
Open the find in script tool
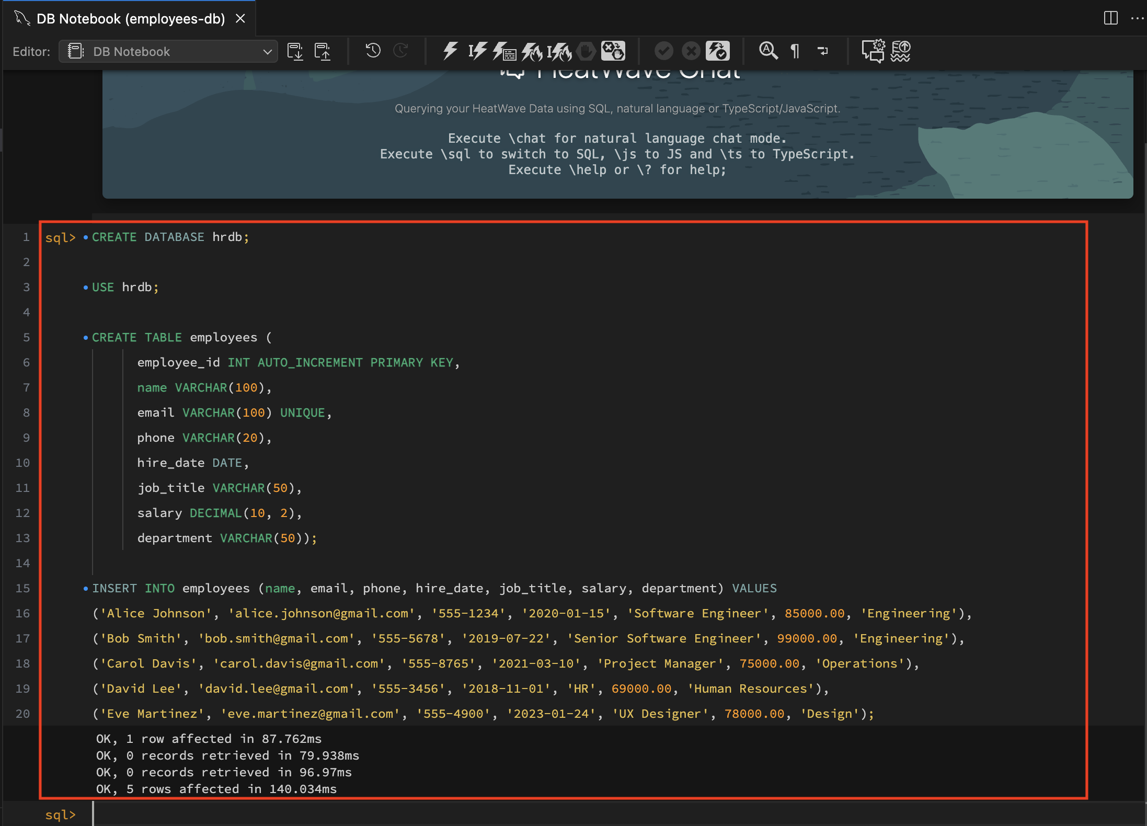(769, 51)
